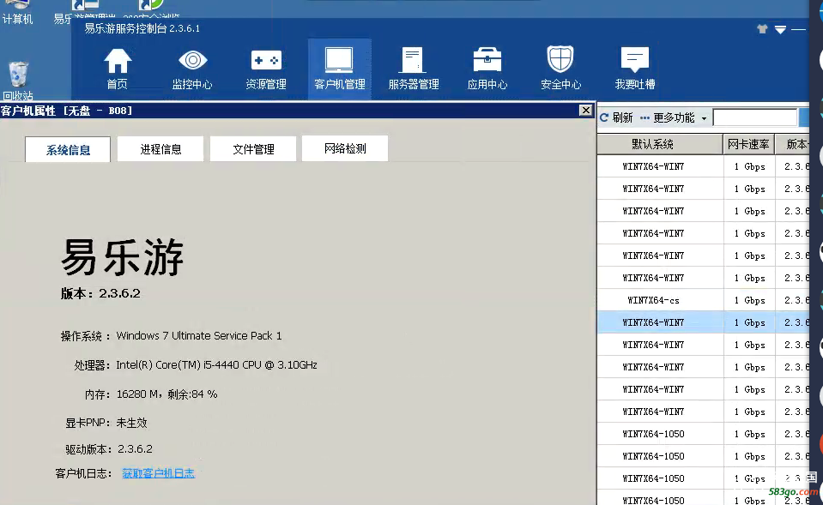Open 我要吐槽 feedback icon
Screen dimensions: 823x505
(634, 69)
